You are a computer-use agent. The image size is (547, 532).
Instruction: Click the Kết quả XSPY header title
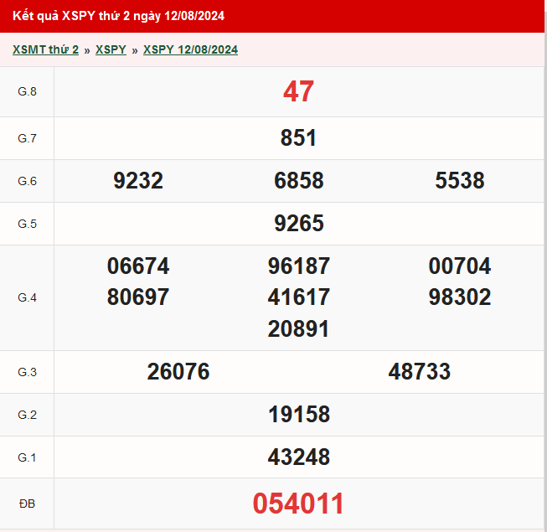(118, 16)
